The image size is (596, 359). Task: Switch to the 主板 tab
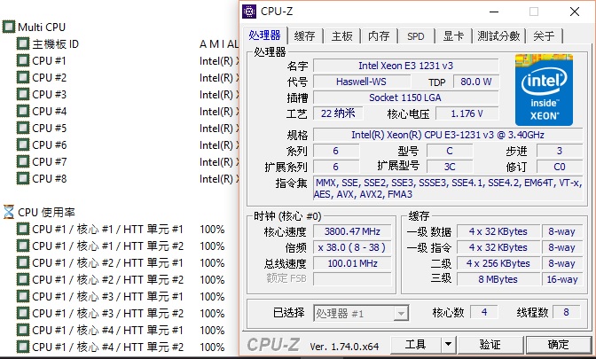click(x=342, y=36)
